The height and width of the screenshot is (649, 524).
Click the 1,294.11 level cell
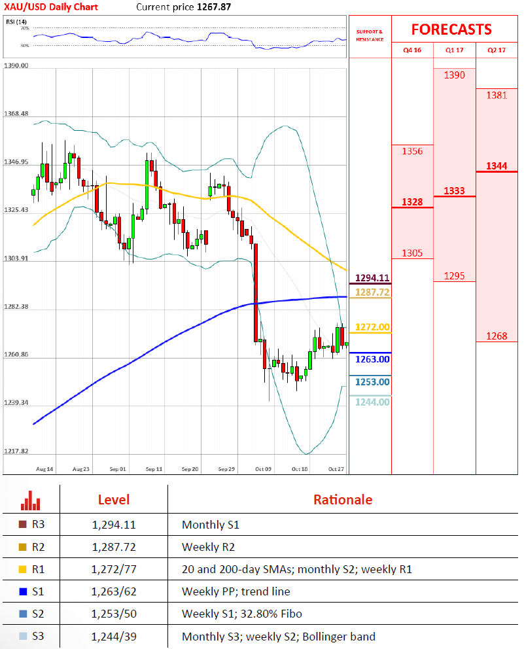pyautogui.click(x=114, y=525)
